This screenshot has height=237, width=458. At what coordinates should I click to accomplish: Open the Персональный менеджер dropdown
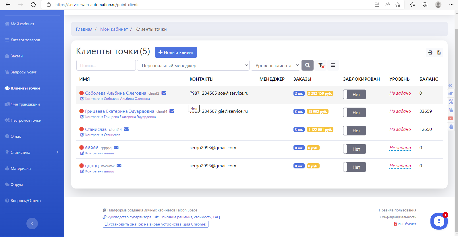click(x=193, y=65)
